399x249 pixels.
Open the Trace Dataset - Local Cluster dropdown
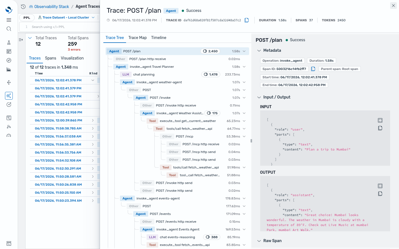point(66,17)
